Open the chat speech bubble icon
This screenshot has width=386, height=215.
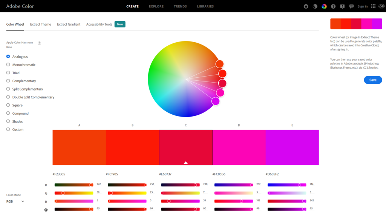coord(352,6)
